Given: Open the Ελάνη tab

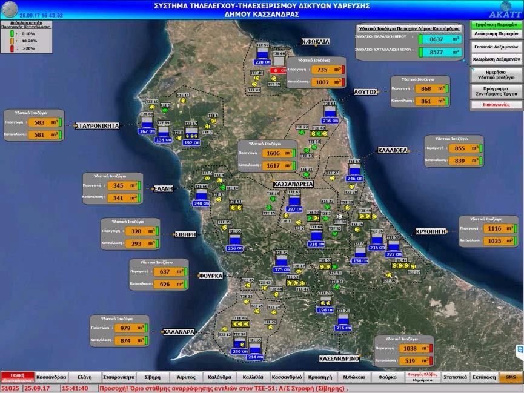Looking at the screenshot, I should point(85,377).
